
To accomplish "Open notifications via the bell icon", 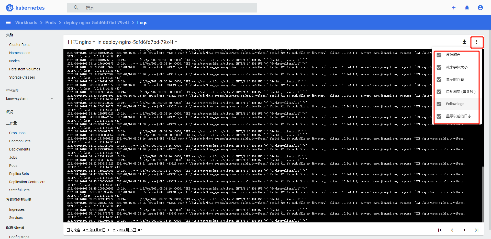I will (467, 8).
